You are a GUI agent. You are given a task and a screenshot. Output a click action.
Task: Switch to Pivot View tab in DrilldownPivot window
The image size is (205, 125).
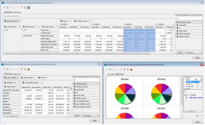[111, 74]
